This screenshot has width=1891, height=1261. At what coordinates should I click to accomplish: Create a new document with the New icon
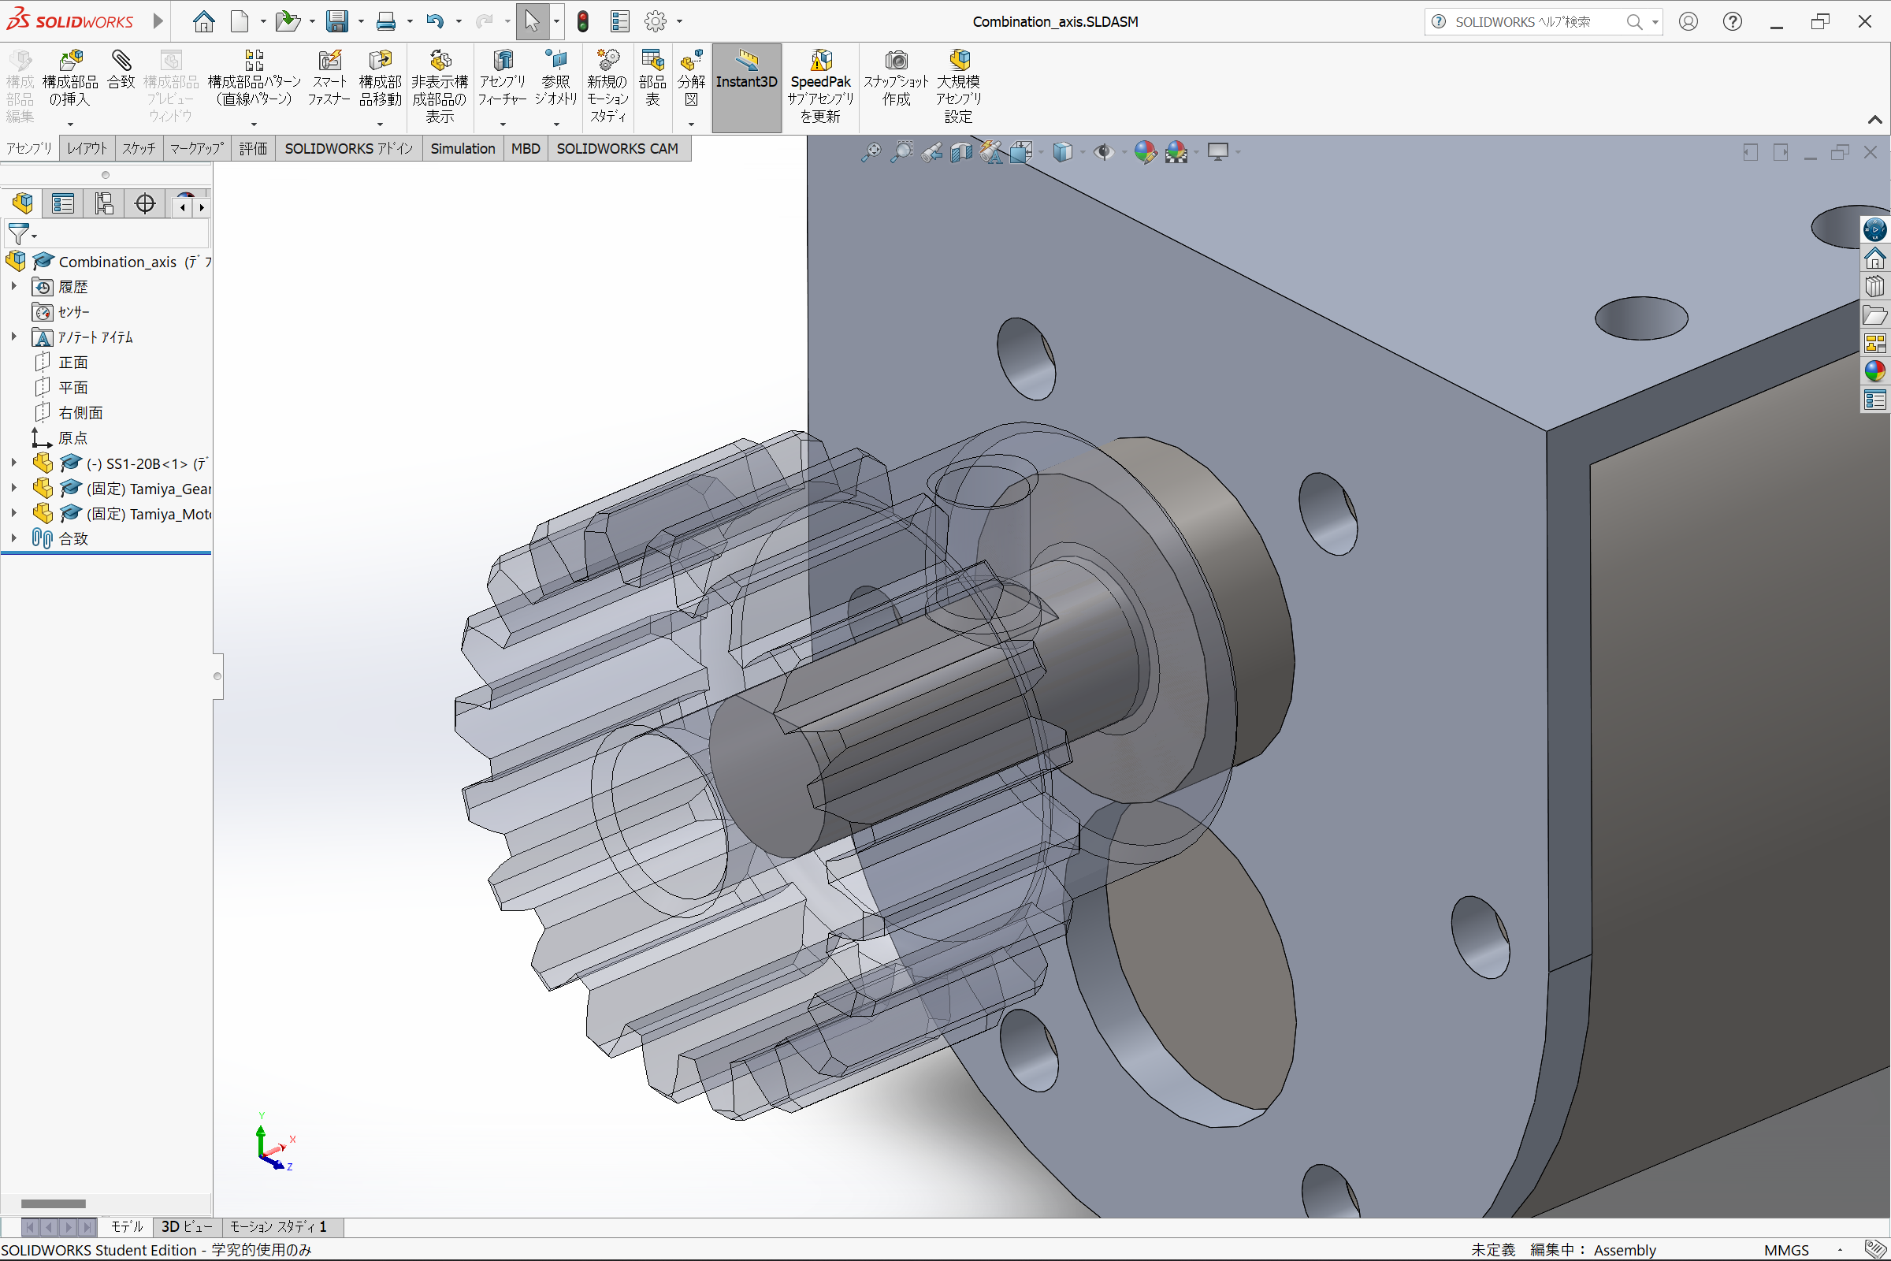(240, 22)
